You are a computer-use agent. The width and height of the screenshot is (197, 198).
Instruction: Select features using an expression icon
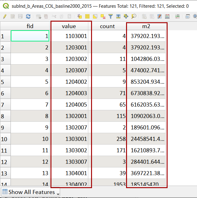pyautogui.click(x=80, y=16)
